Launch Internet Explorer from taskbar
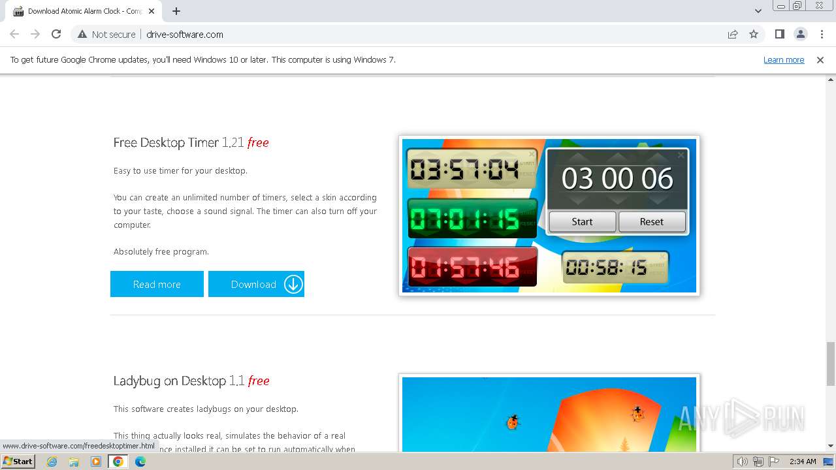836x470 pixels. click(x=52, y=462)
